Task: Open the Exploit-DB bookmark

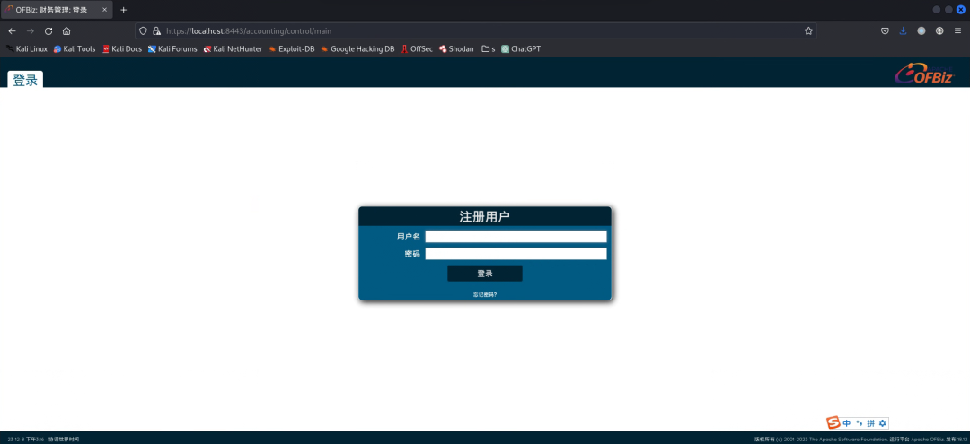Action: click(291, 48)
